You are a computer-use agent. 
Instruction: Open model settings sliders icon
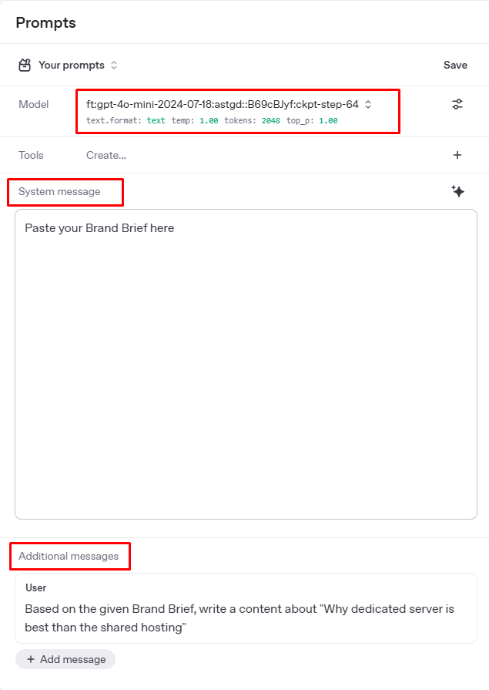[x=457, y=104]
